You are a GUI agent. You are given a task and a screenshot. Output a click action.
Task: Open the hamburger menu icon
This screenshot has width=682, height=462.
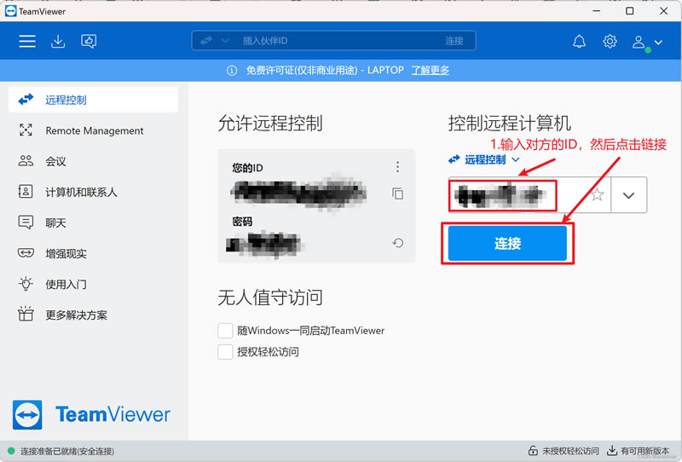tap(27, 41)
